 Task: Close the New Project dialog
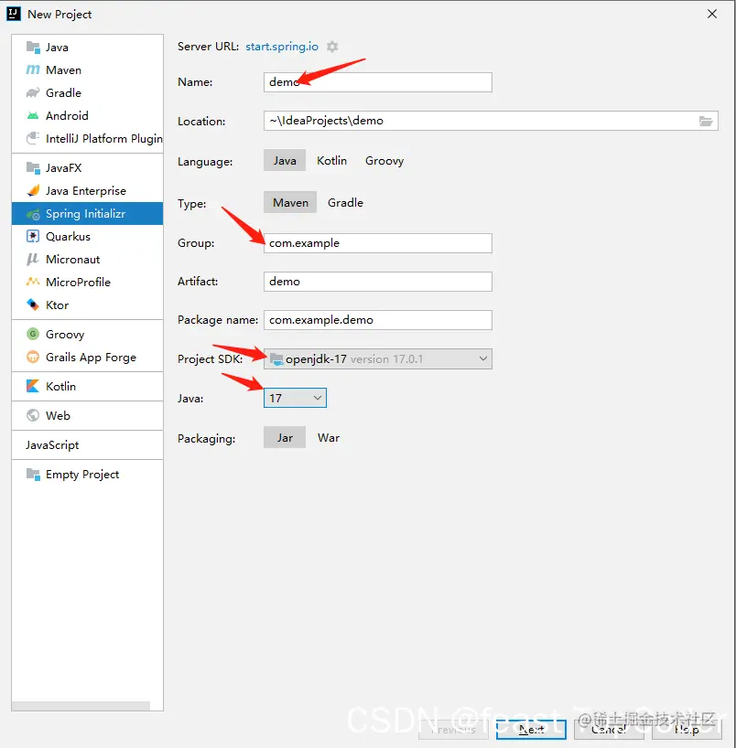(712, 14)
